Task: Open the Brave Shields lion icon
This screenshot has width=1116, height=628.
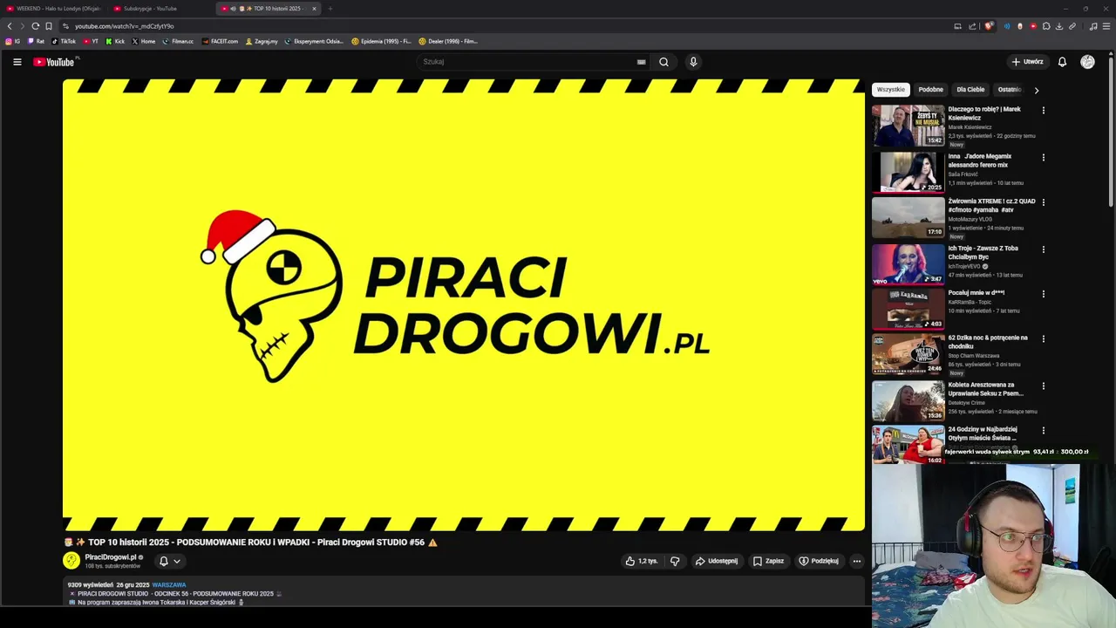Action: point(988,26)
